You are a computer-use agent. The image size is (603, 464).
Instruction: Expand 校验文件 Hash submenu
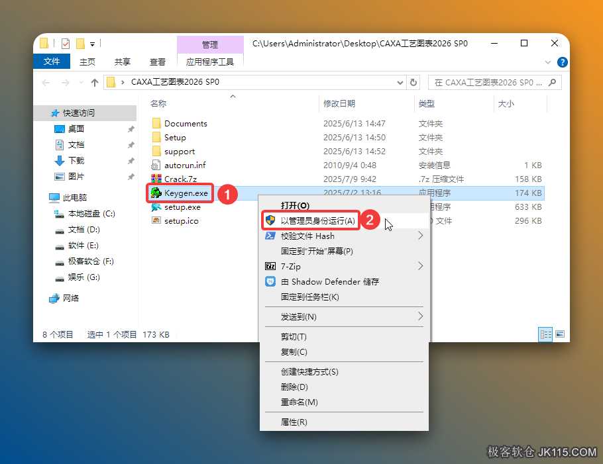[420, 236]
